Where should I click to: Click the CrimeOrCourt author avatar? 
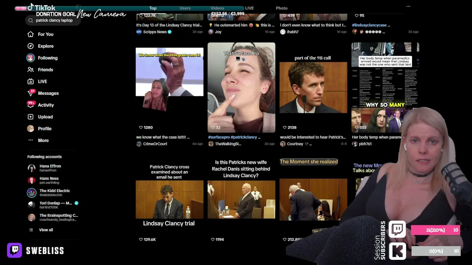point(139,144)
